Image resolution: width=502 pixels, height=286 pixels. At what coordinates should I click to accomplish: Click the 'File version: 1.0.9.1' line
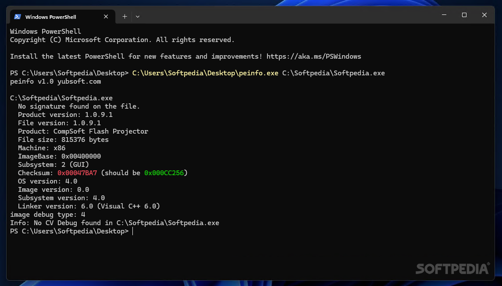point(59,123)
